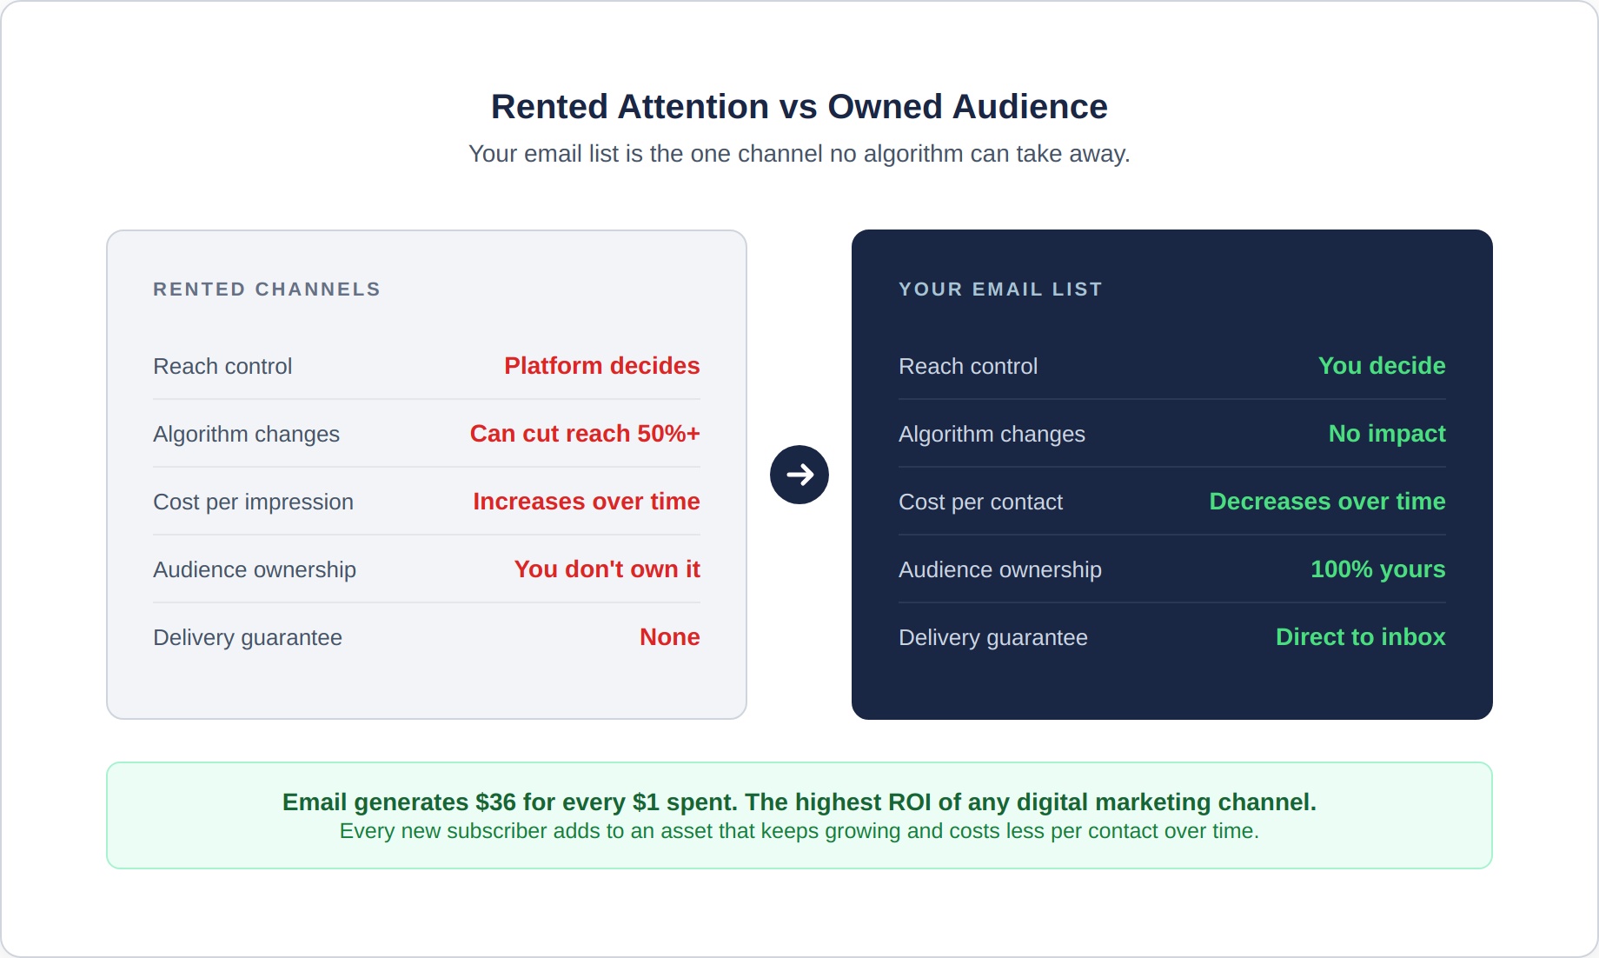Image resolution: width=1599 pixels, height=958 pixels.
Task: Select the 'Increases over time' value
Action: pos(586,502)
